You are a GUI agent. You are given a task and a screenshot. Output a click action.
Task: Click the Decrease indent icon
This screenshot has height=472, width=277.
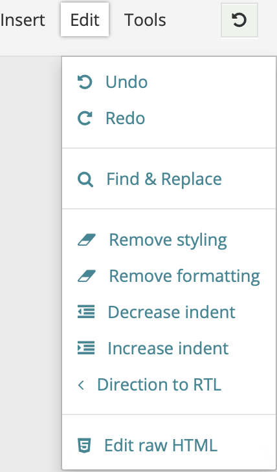coord(86,312)
